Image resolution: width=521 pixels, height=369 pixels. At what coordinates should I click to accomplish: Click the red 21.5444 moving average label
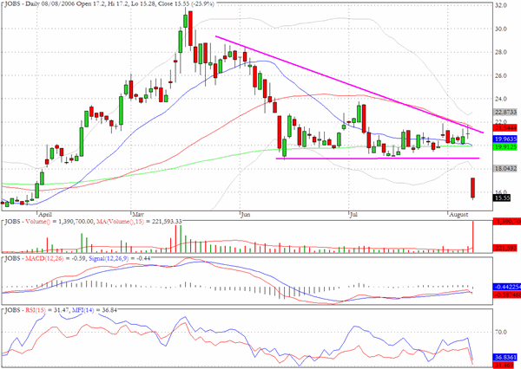[x=505, y=127]
